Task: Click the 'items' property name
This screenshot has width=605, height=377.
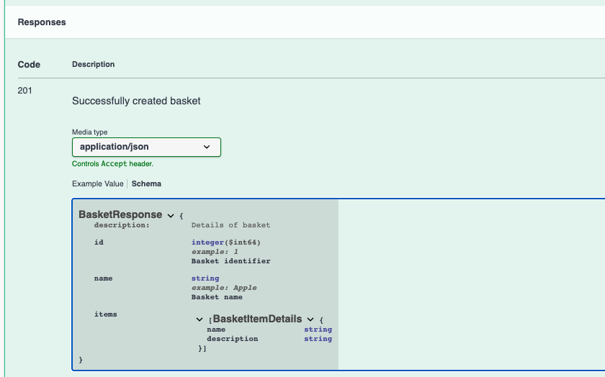Action: tap(106, 314)
